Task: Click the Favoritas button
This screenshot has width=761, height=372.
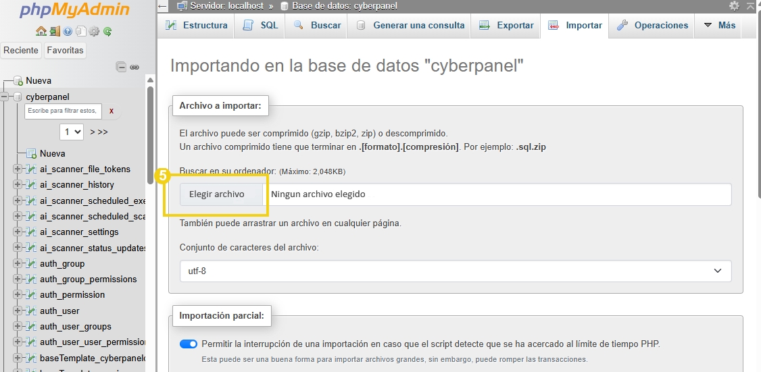Action: coord(65,50)
